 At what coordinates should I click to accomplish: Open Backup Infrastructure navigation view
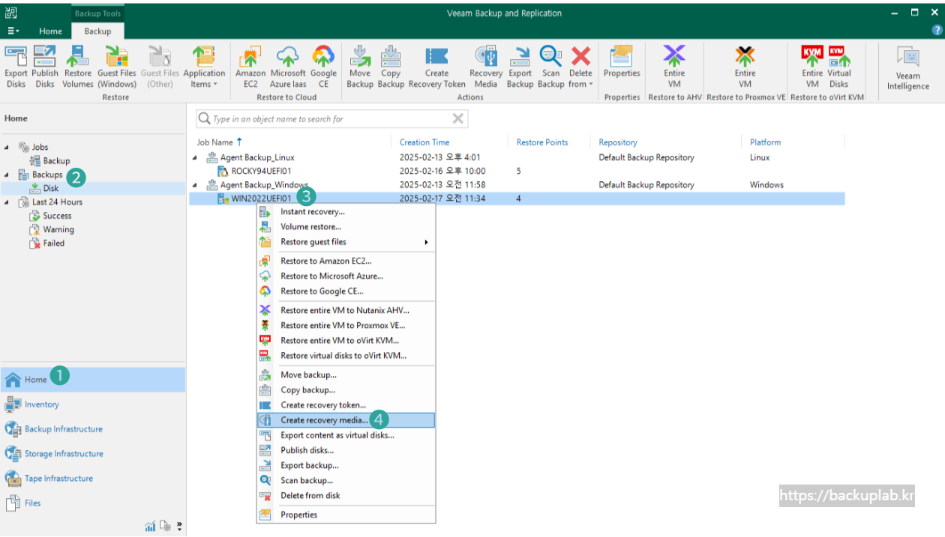(x=92, y=429)
